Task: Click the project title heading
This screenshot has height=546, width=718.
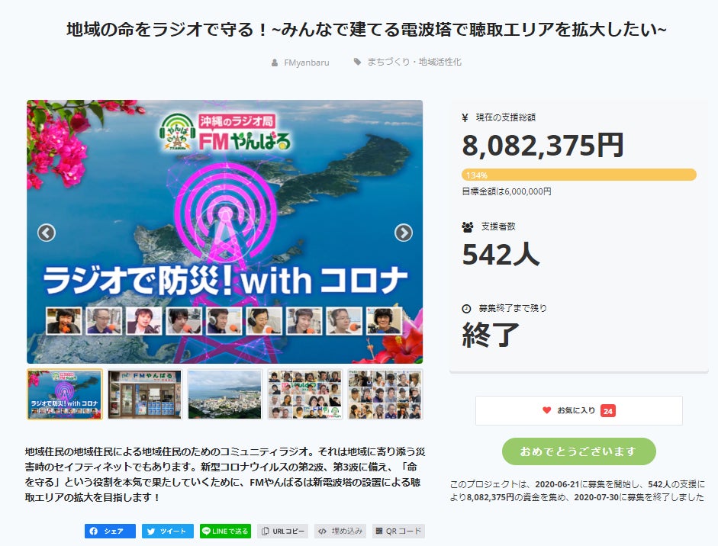Action: 367,31
